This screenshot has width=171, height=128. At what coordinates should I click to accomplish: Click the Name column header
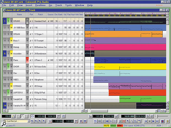pos(19,15)
